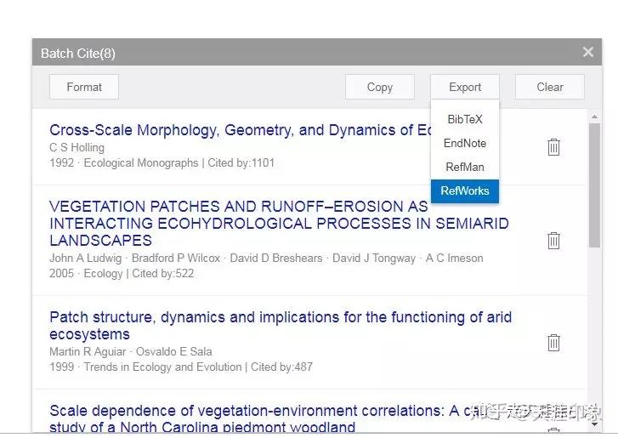The image size is (618, 438).
Task: Click the Batch Cite(8) title bar
Action: click(255, 53)
